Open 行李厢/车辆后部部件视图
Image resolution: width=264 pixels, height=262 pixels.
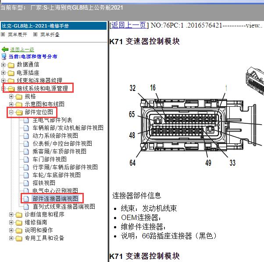(65, 167)
